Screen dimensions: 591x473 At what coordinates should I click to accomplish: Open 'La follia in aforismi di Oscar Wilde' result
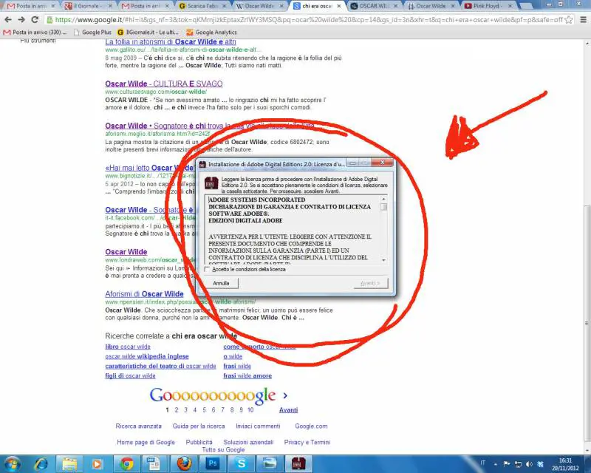(171, 42)
